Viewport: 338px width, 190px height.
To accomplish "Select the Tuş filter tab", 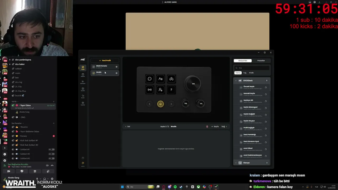I will click(x=245, y=73).
